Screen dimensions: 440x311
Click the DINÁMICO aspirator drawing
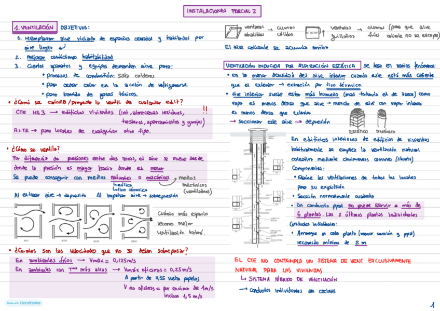[382, 118]
